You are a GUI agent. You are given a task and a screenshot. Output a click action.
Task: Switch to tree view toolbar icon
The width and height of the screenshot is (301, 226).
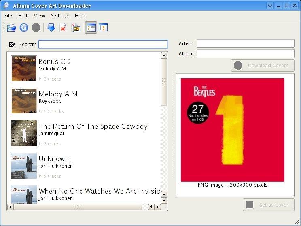coord(103,28)
